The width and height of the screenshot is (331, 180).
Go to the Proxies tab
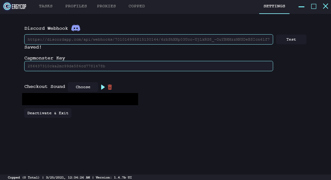106,6
